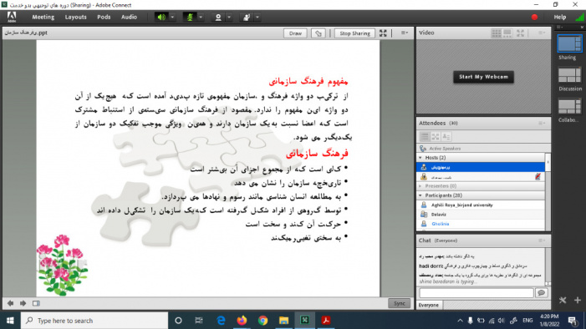Click the send chat message button
The height and width of the screenshot is (329, 586).
541,293
